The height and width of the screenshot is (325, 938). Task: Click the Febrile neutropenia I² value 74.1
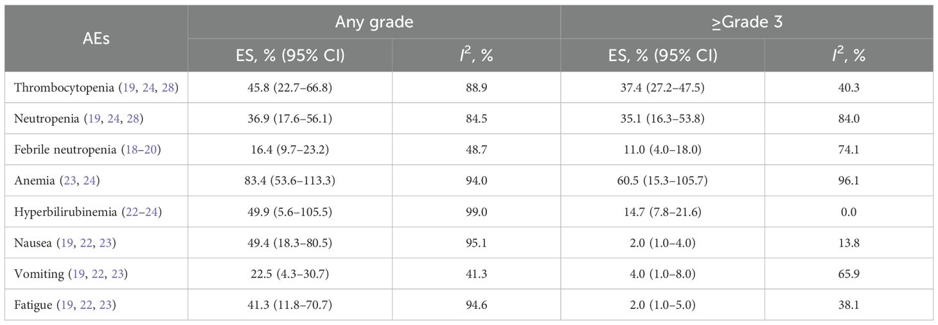pos(849,150)
